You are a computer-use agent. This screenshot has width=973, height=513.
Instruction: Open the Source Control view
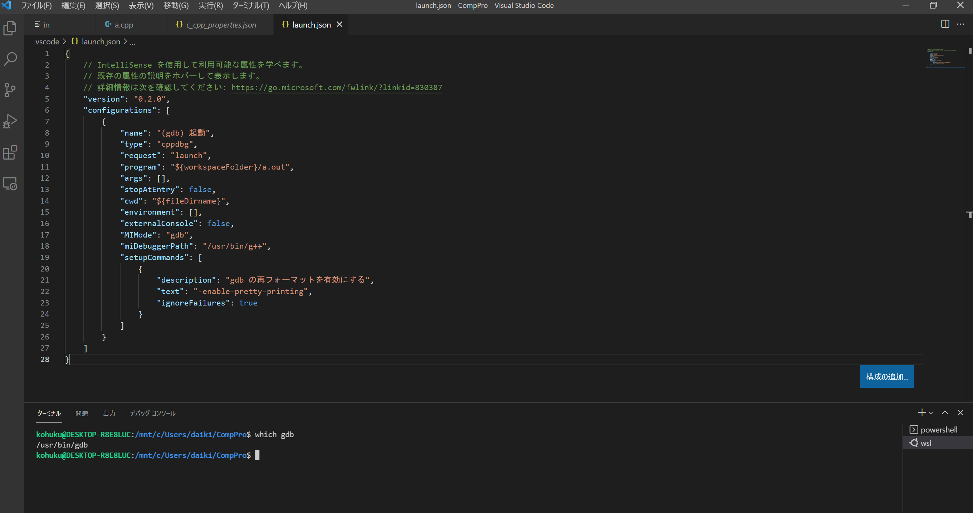tap(10, 90)
